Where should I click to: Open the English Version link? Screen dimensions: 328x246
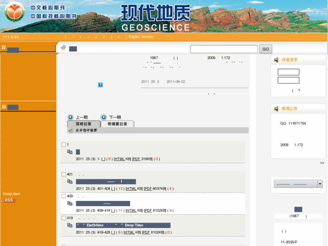click(x=141, y=37)
